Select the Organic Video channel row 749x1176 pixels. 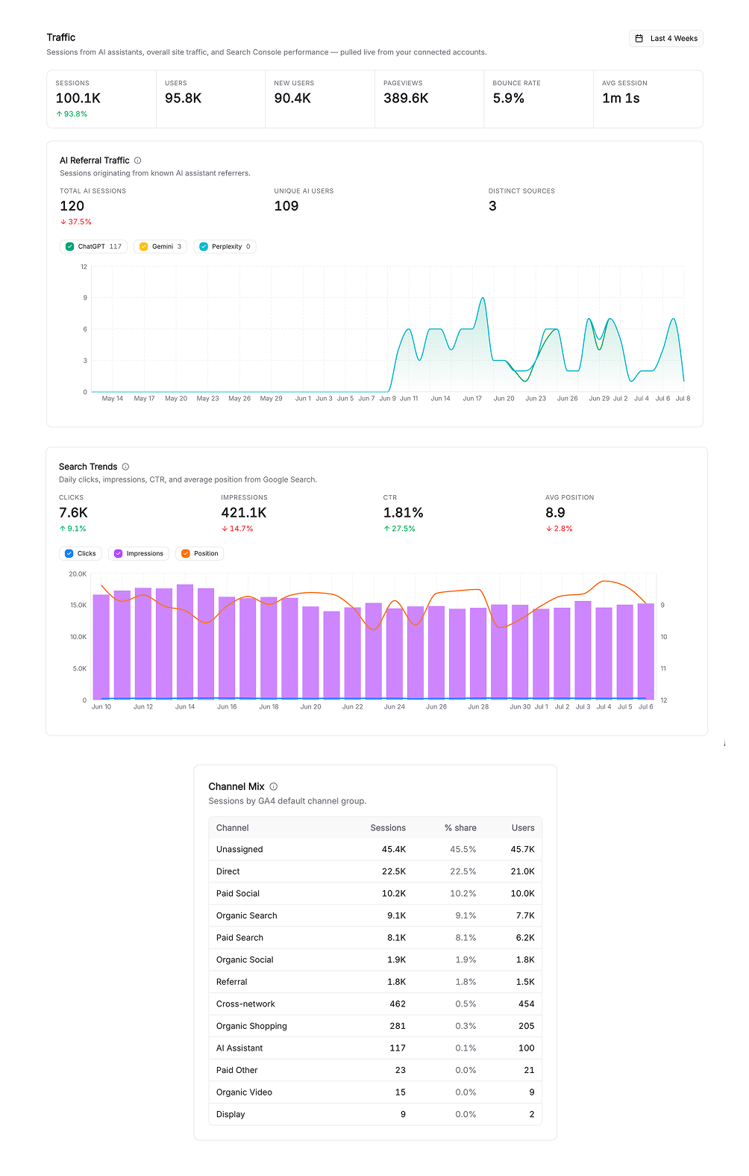tap(375, 1092)
